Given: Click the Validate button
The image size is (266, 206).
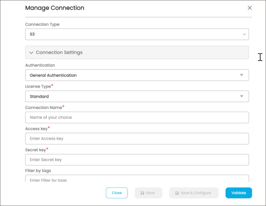Looking at the screenshot, I should [x=239, y=193].
